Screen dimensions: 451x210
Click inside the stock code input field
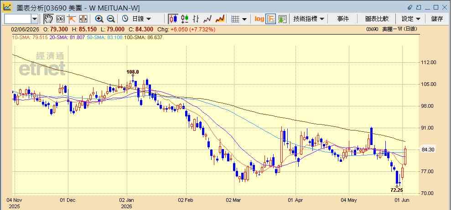(x=17, y=19)
